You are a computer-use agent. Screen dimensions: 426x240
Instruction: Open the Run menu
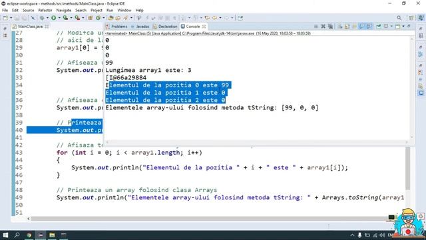click(110, 11)
